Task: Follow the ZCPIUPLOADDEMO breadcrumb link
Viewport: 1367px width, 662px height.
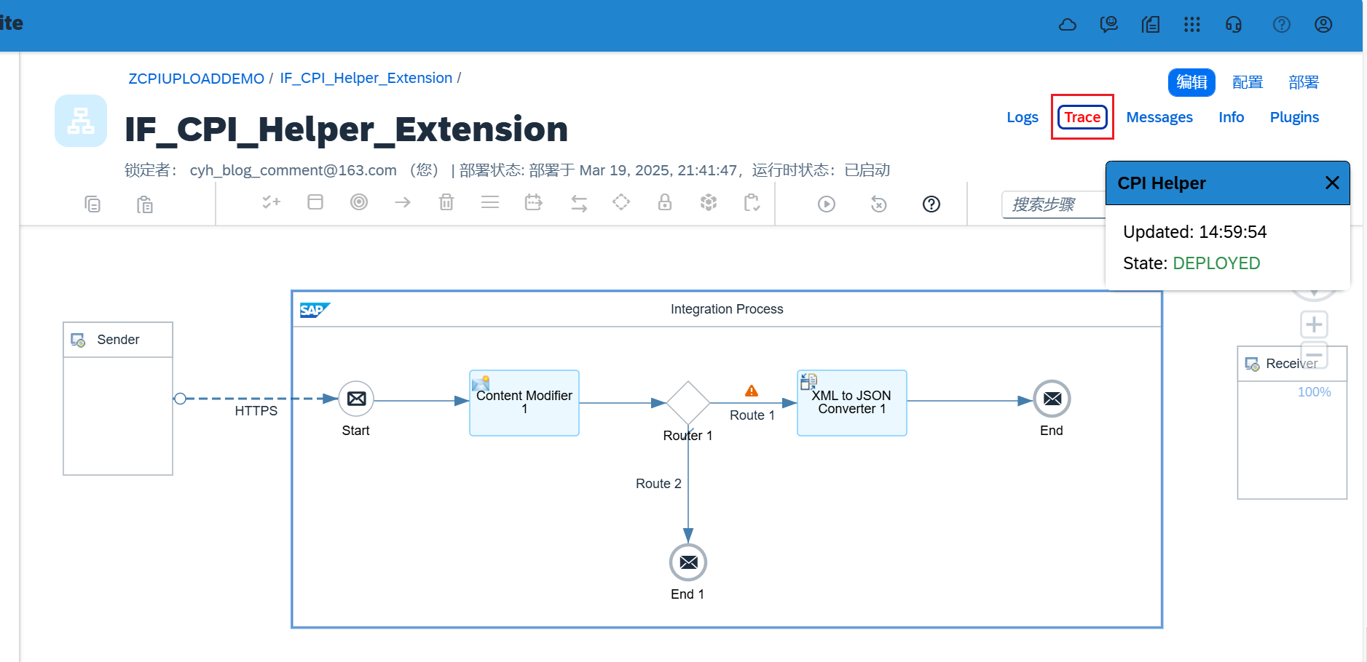Action: tap(196, 79)
